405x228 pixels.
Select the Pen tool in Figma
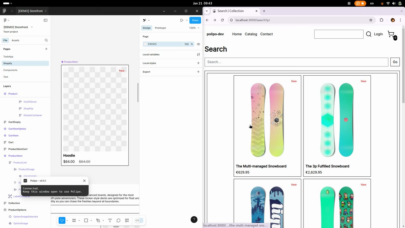point(98,220)
